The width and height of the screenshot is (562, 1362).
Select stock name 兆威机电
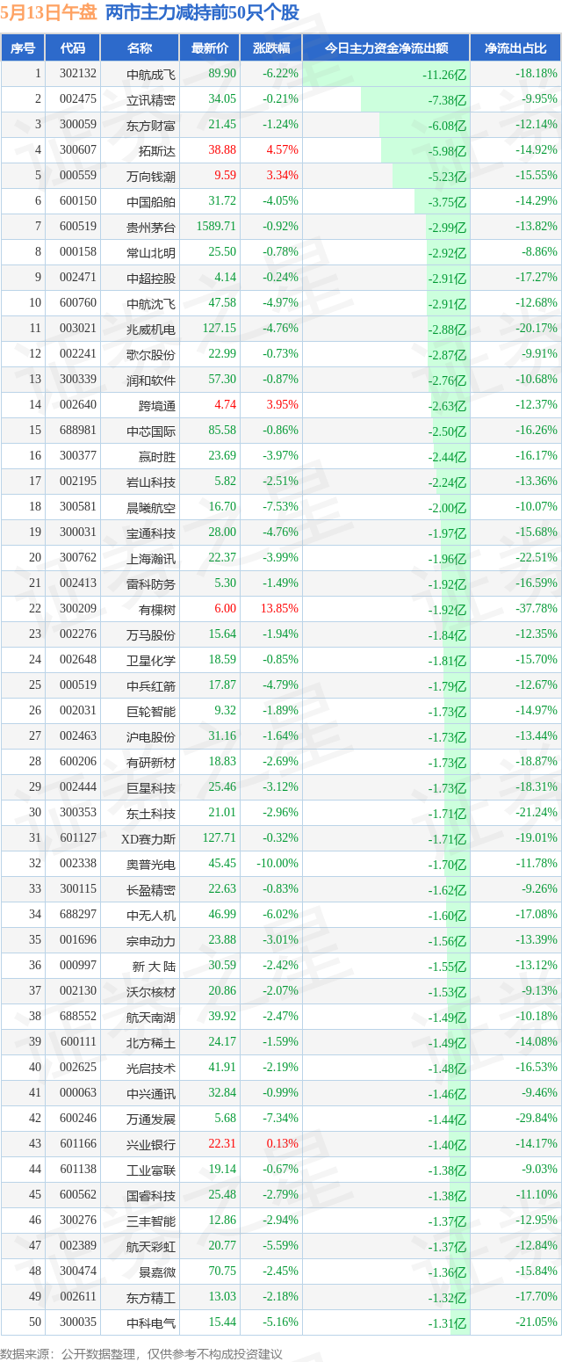pyautogui.click(x=151, y=329)
